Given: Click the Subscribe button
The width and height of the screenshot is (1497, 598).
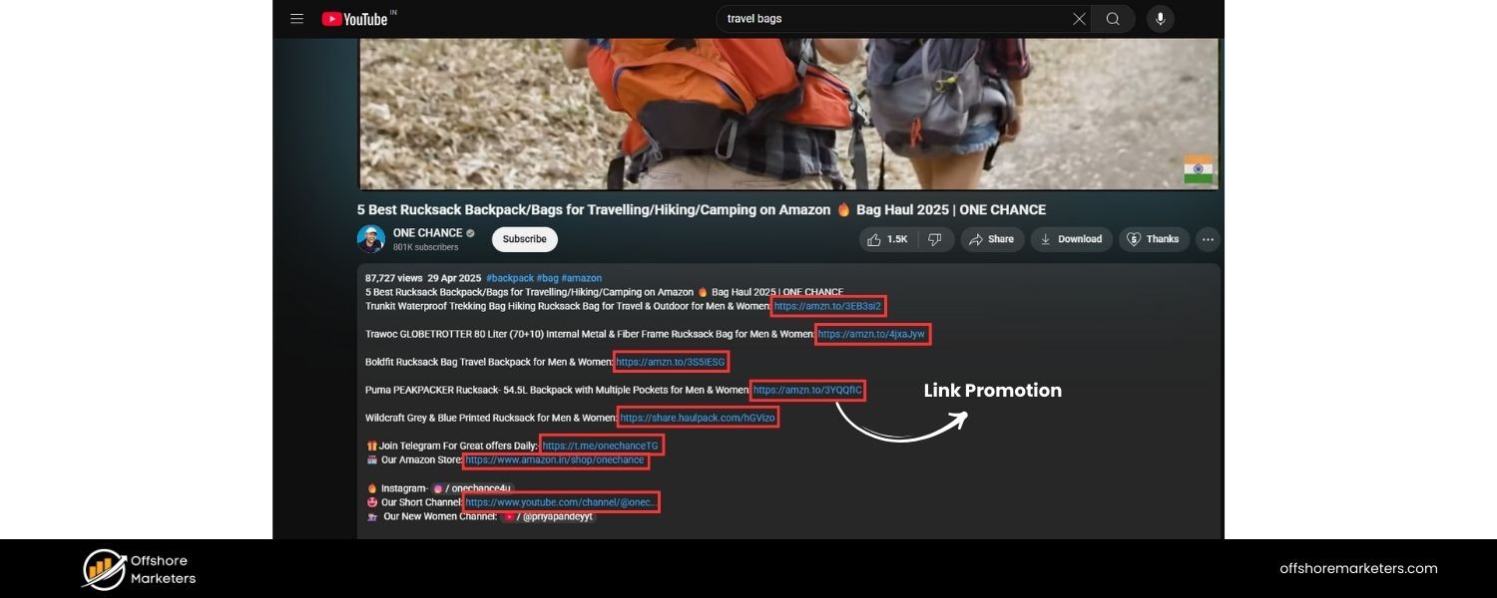Looking at the screenshot, I should point(523,239).
